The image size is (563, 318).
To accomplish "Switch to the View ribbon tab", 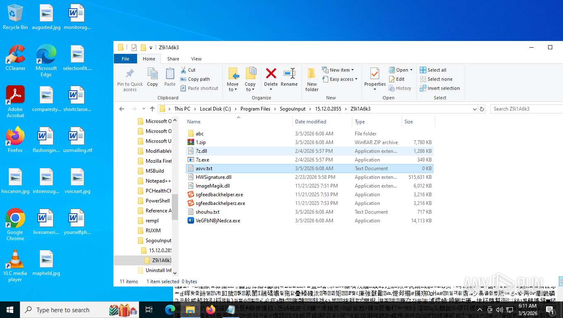I will point(196,59).
